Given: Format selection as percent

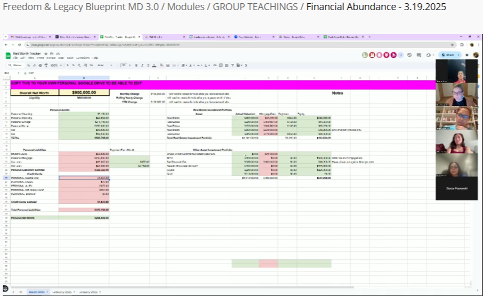Looking at the screenshot, I should [74, 65].
